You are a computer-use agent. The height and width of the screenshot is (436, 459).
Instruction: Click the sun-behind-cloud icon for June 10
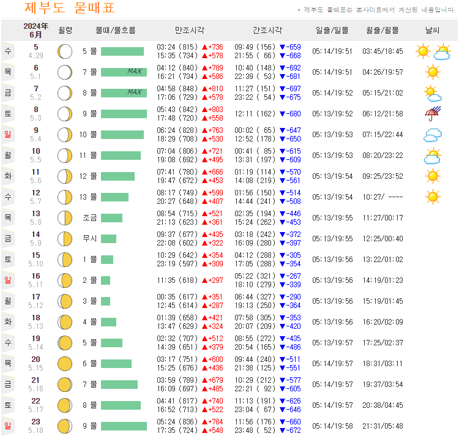click(433, 156)
